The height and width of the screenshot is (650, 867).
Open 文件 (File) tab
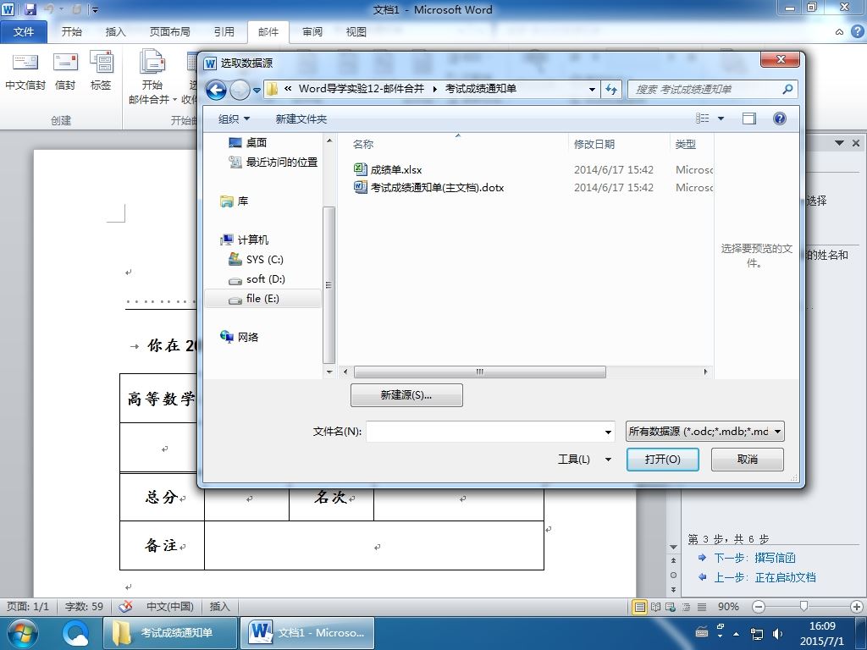[x=24, y=32]
